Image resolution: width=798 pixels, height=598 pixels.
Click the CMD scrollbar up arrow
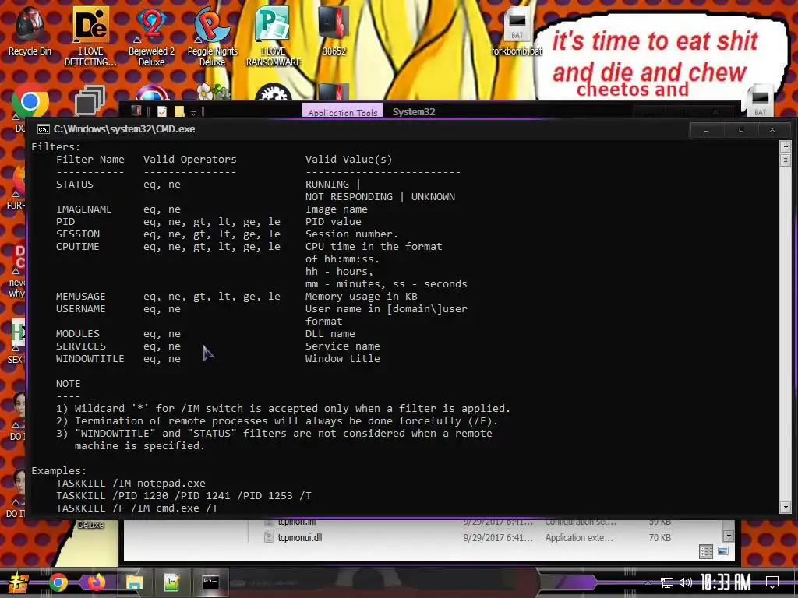786,147
